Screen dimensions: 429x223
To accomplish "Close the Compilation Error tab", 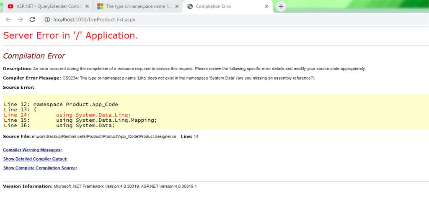I will (266, 6).
